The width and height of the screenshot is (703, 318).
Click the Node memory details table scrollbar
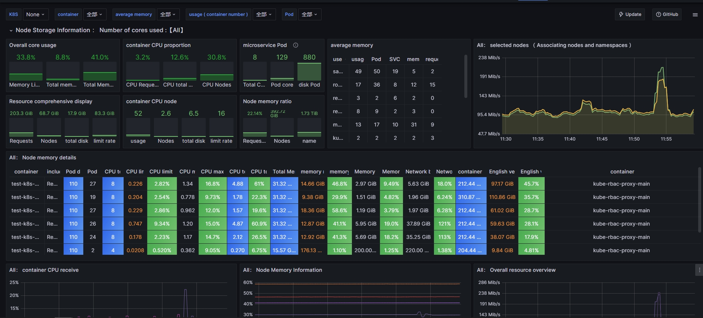(699, 200)
